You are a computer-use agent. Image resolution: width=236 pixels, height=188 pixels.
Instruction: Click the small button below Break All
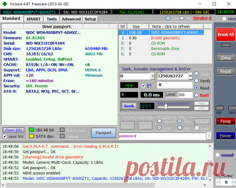point(226,45)
